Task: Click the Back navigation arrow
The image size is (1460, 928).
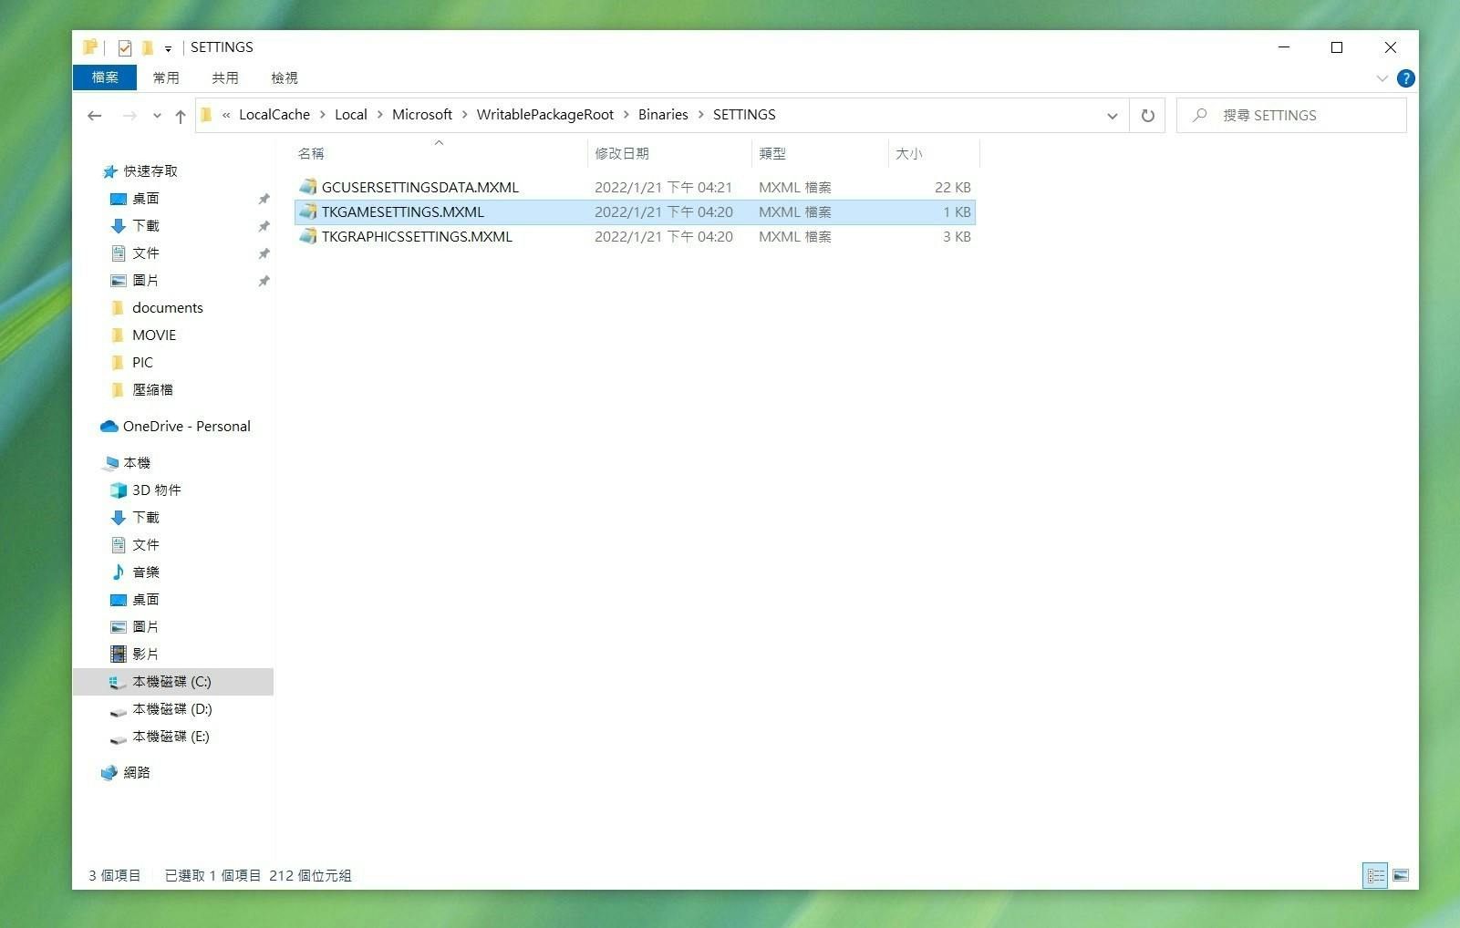Action: click(94, 116)
